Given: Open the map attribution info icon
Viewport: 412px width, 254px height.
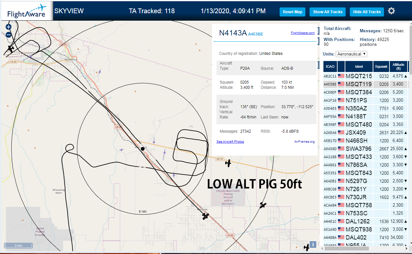Looking at the screenshot, I should pos(313,245).
